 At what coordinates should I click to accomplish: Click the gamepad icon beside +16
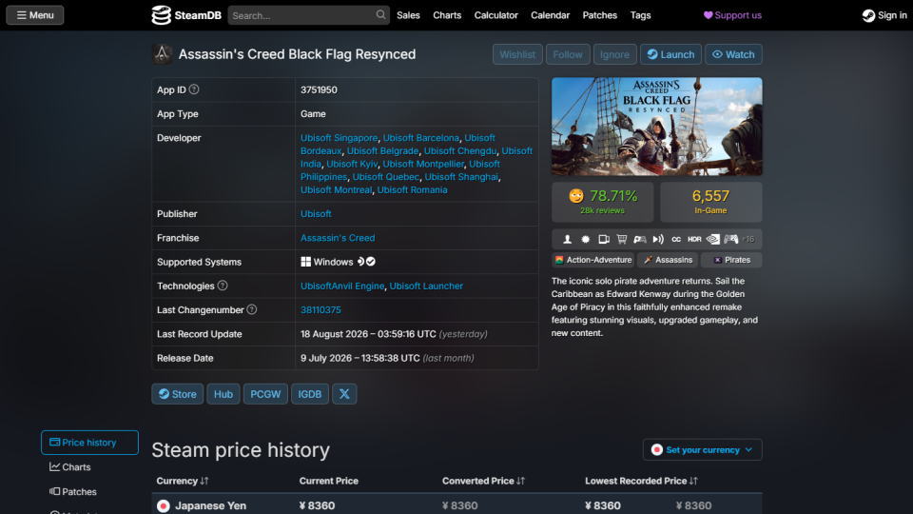[x=731, y=239]
